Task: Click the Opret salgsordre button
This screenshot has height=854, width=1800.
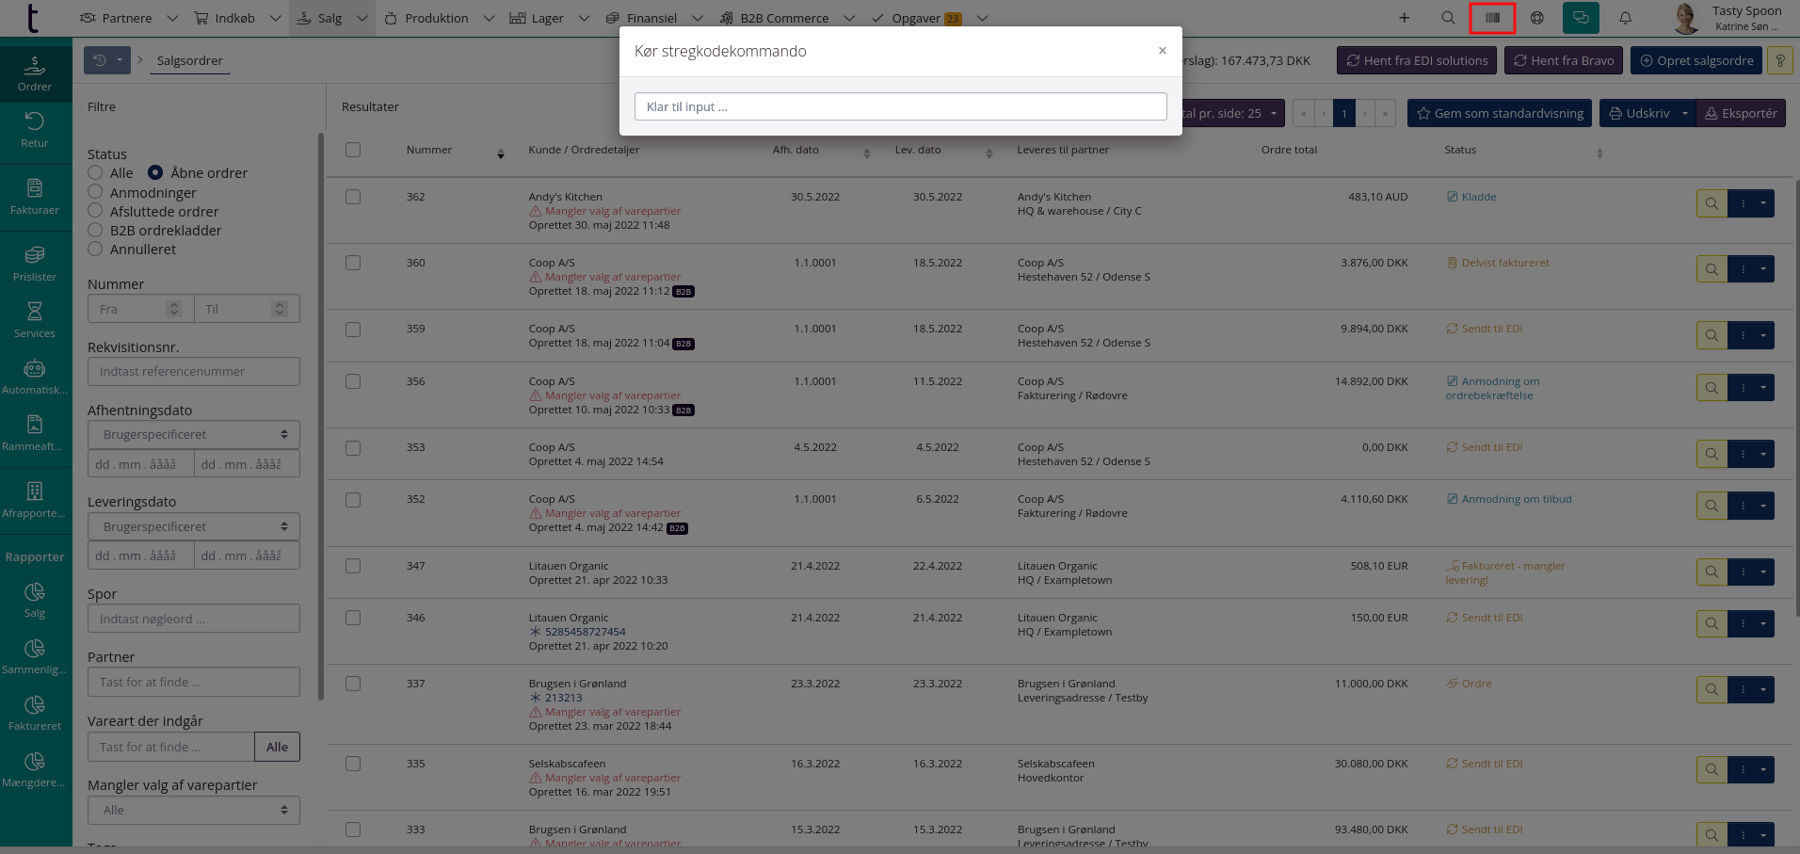Action: pyautogui.click(x=1696, y=60)
